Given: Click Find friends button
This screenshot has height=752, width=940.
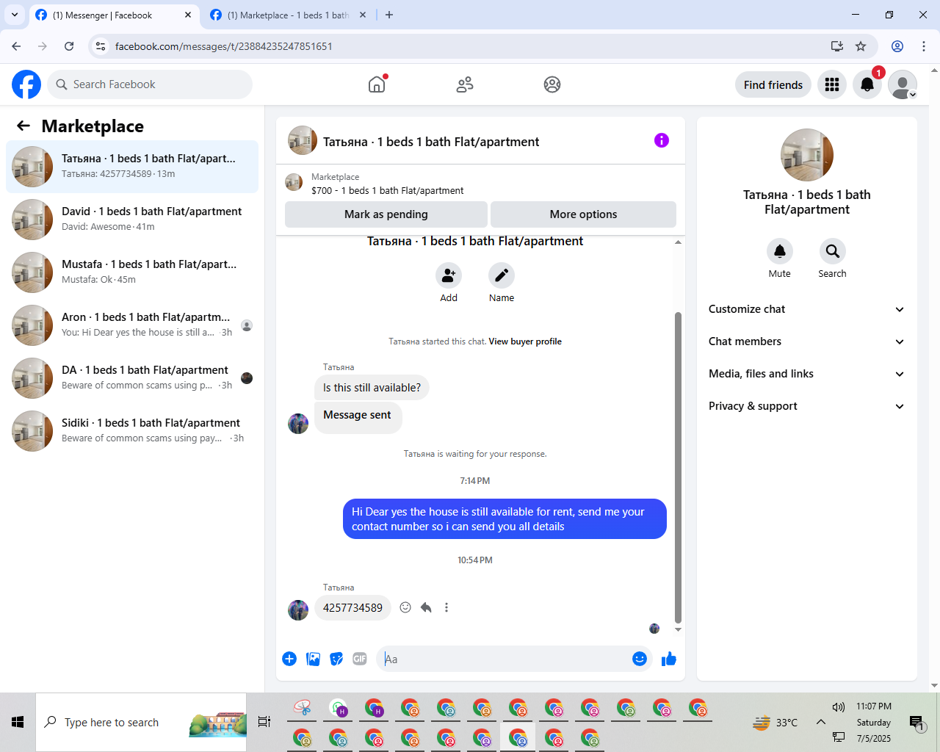Looking at the screenshot, I should pos(773,84).
